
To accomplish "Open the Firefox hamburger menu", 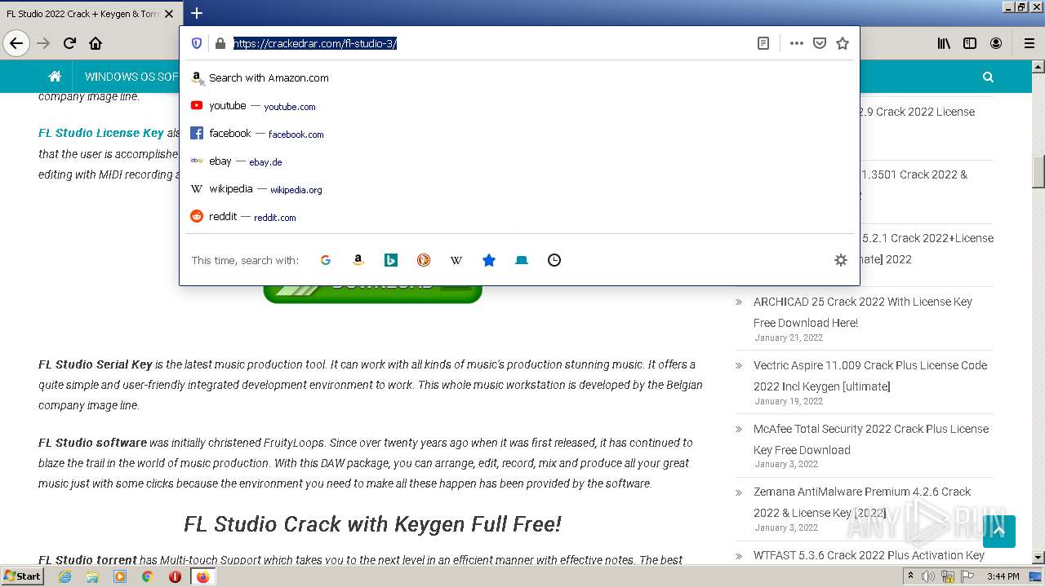I will tap(1029, 43).
